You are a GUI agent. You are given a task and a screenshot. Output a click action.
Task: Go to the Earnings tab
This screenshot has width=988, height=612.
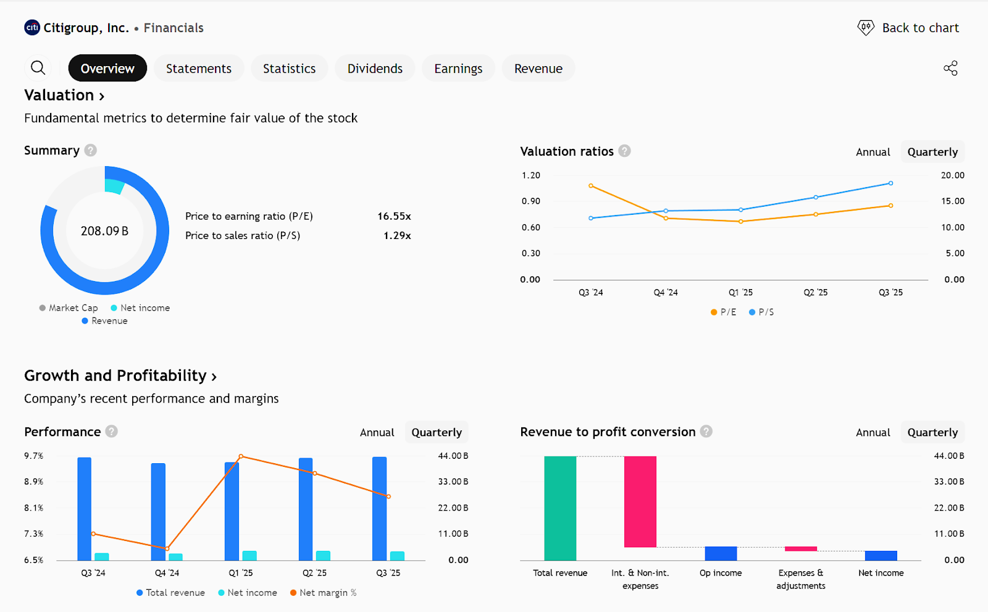(x=458, y=69)
